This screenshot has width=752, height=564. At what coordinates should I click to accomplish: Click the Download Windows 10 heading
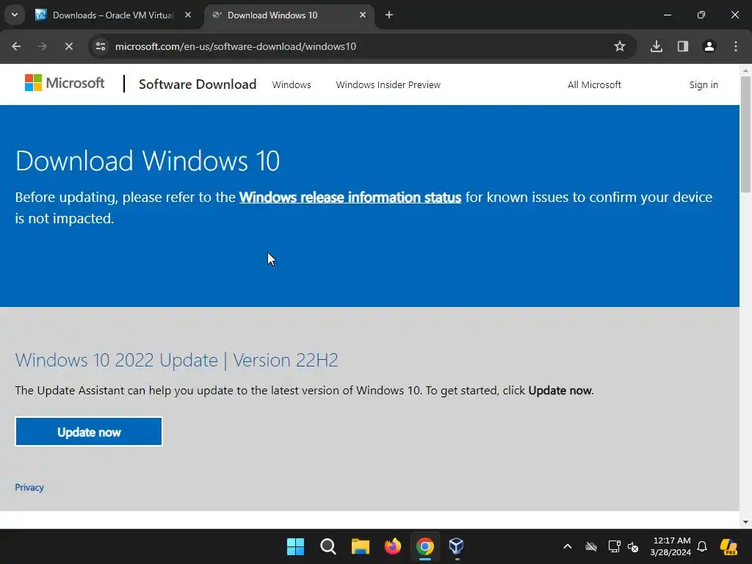click(148, 160)
